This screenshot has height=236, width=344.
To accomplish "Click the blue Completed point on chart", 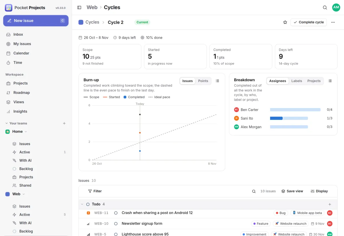I will pos(140,151).
